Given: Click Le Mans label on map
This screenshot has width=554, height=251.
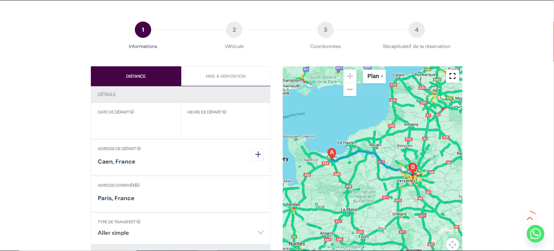Looking at the screenshot, I should [349, 210].
